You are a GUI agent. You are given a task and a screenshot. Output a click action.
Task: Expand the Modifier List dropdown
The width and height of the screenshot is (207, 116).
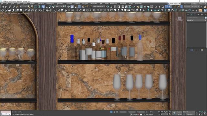point(196,20)
